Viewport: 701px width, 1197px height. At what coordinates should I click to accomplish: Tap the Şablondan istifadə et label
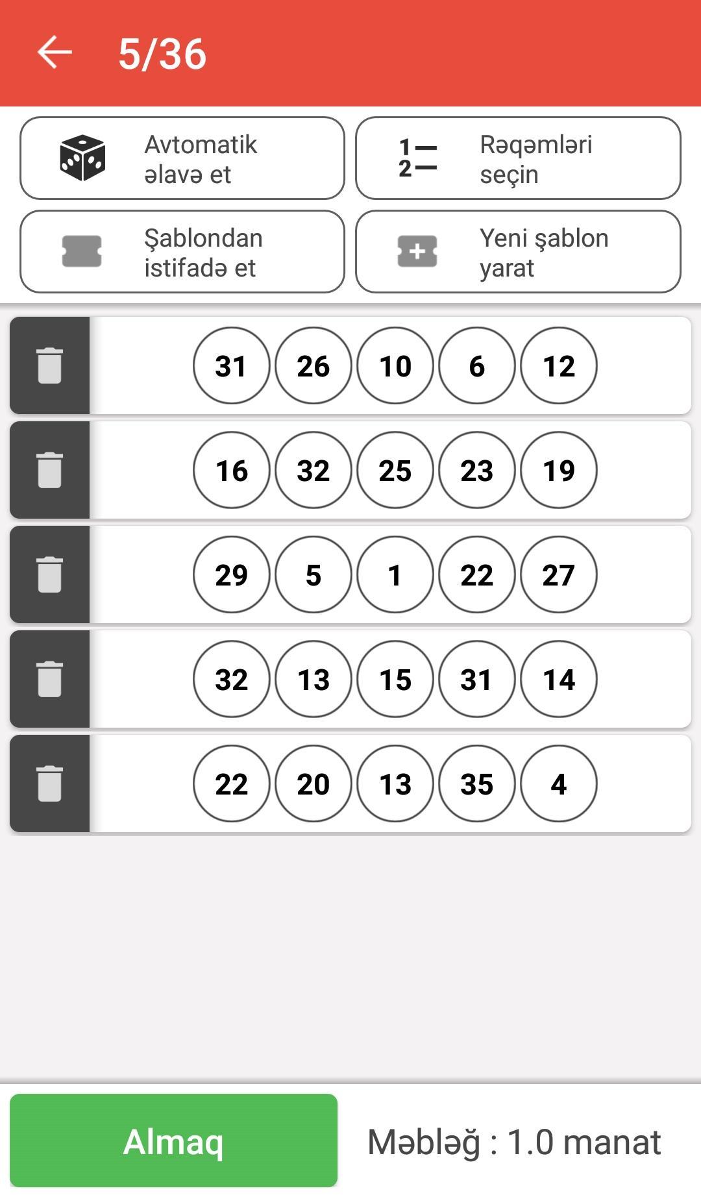[203, 253]
